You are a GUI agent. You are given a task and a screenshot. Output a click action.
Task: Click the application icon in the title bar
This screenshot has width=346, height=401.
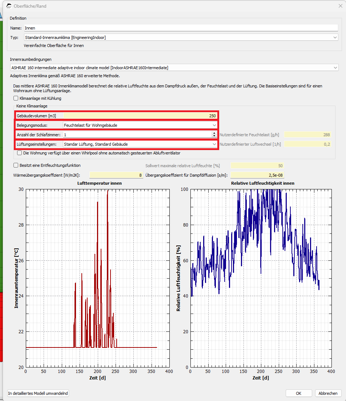9,6
